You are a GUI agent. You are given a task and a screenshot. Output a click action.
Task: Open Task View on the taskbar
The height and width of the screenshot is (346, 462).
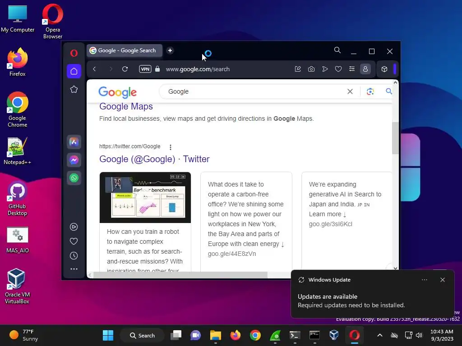click(176, 335)
